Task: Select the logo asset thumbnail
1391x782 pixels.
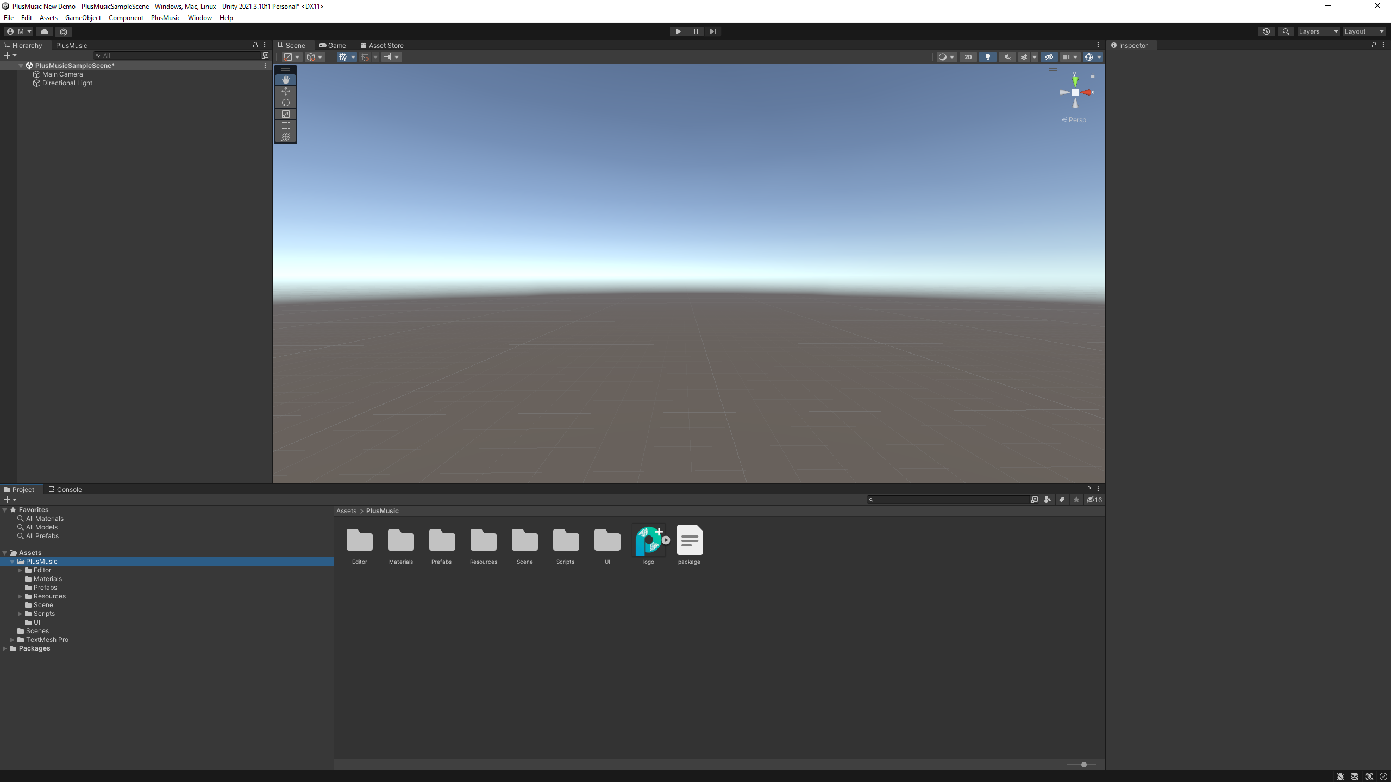Action: point(648,541)
